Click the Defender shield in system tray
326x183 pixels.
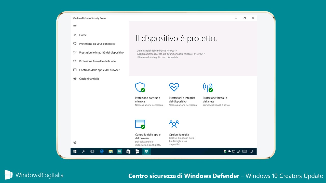(225, 151)
